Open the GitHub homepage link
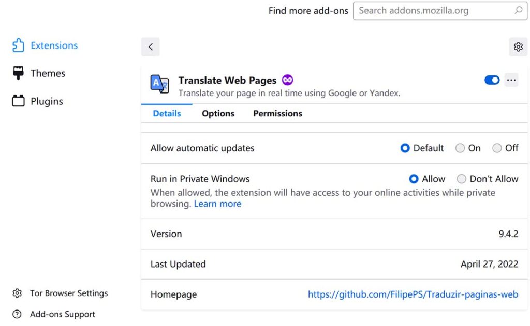The image size is (530, 326). click(x=413, y=294)
